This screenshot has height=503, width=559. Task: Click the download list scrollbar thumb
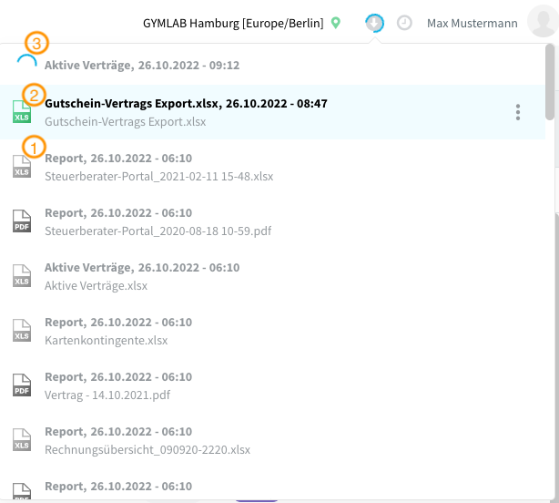pos(550,82)
